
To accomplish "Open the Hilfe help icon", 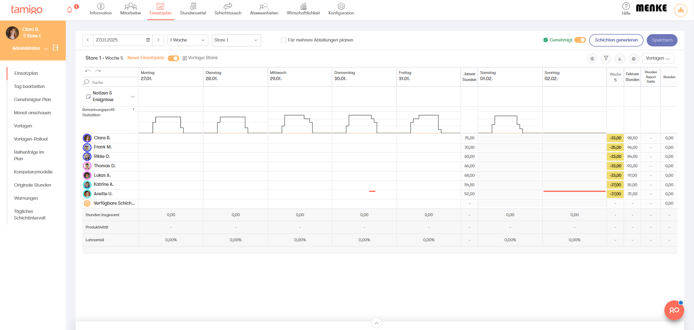I will [626, 7].
